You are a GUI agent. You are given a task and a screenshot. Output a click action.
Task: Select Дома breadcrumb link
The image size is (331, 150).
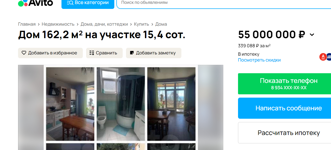[x=161, y=24]
